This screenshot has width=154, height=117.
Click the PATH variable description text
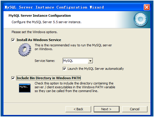75,87
